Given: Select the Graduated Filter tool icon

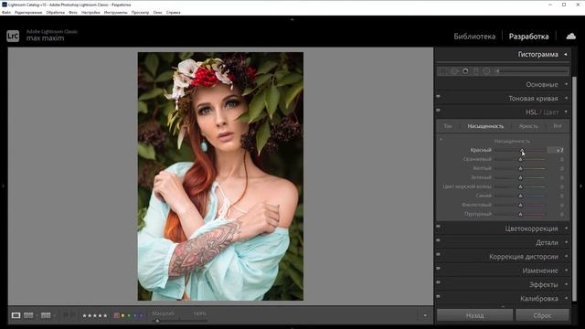Looking at the screenshot, I should (476, 71).
